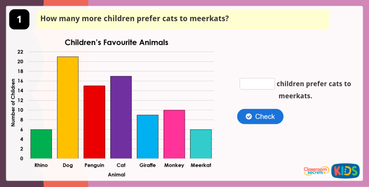Image resolution: width=369 pixels, height=187 pixels.
Task: Click the Meerkat axis label
Action: 201,165
